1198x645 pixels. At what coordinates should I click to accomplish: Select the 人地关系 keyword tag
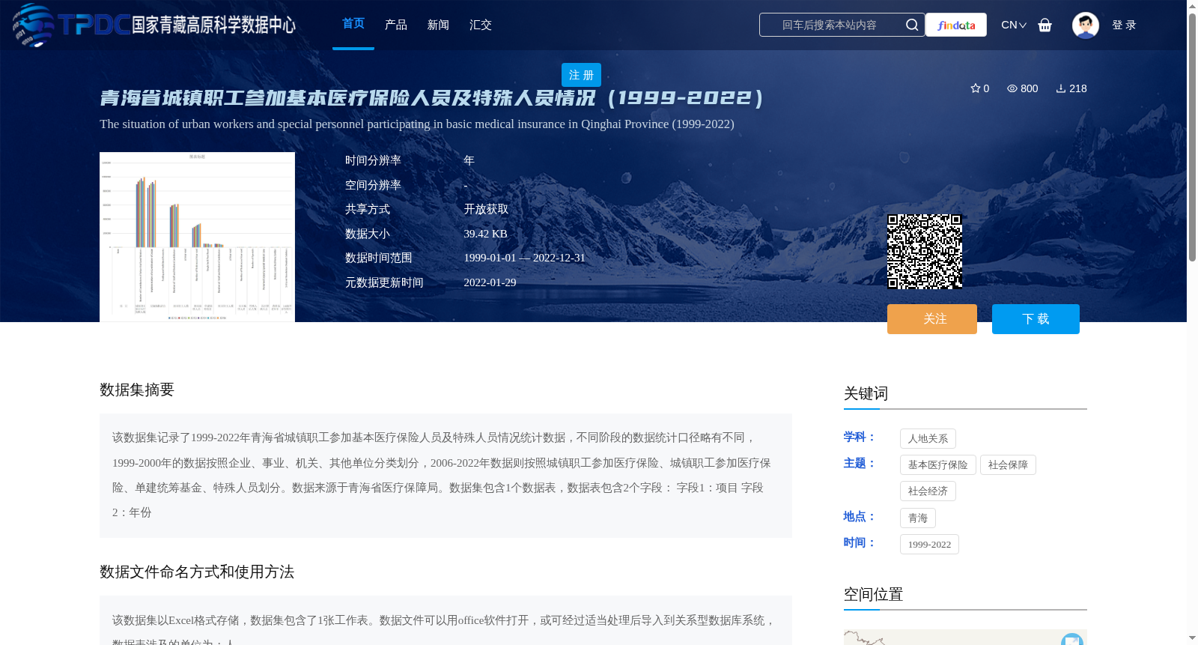tap(928, 438)
